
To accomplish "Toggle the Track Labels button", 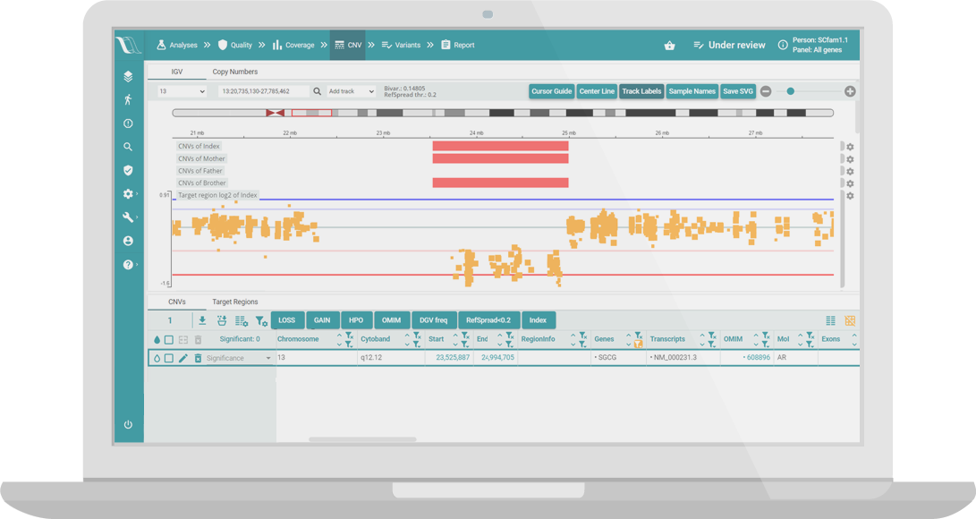I will coord(641,91).
